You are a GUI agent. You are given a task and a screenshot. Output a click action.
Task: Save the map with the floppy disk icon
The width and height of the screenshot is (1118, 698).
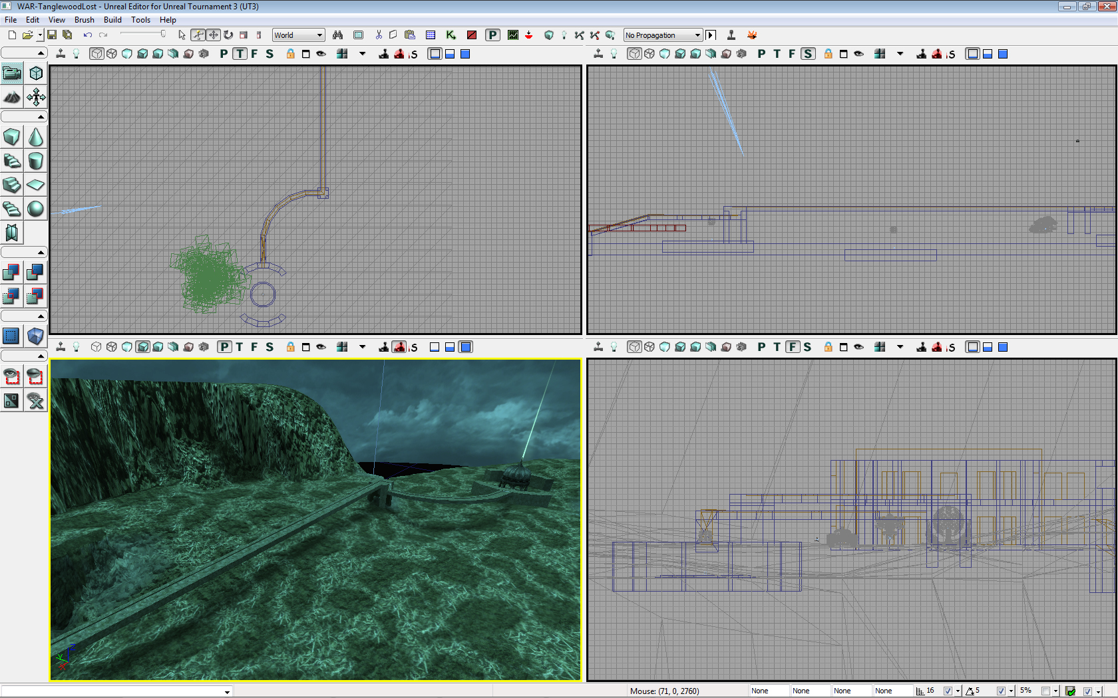52,35
